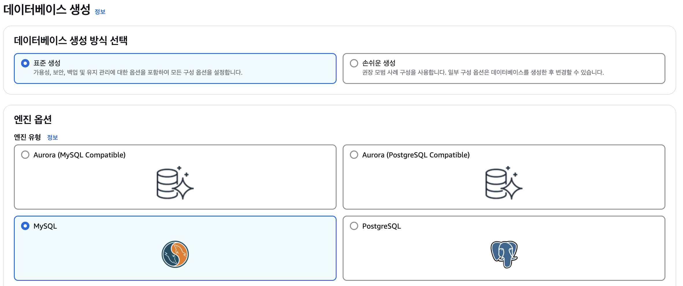Select the 손쉬운 생성 radio button
This screenshot has width=683, height=286.
[x=354, y=63]
